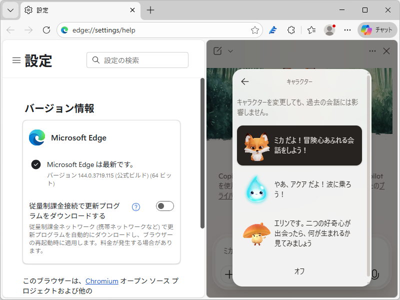Click the plus icon in the chat input

click(229, 274)
